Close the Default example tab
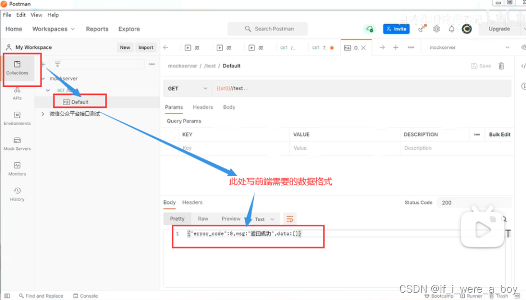The height and width of the screenshot is (300, 526). pos(363,48)
